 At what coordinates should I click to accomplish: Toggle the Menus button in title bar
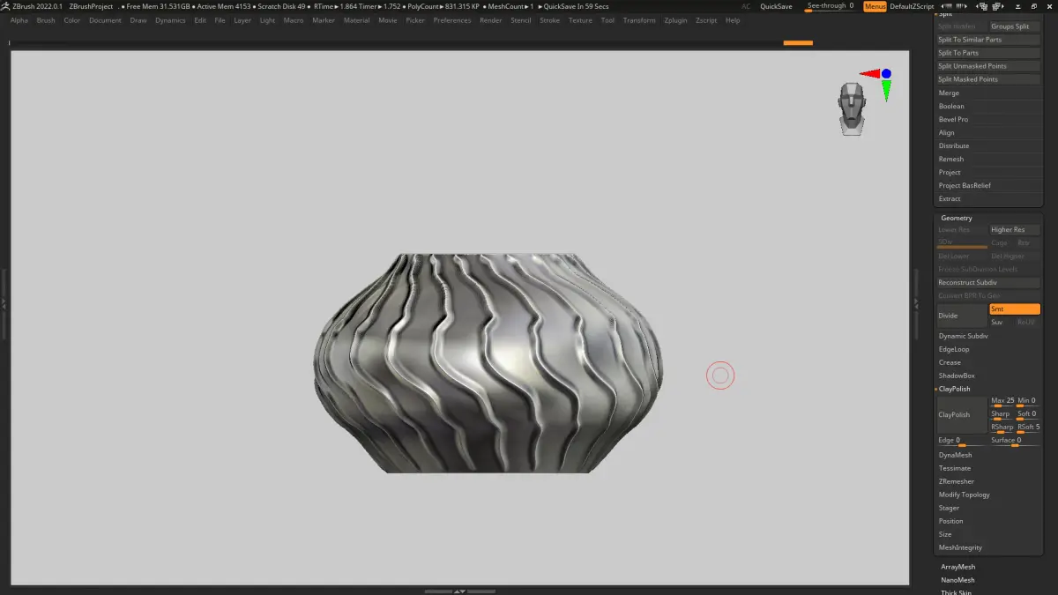[x=875, y=6]
